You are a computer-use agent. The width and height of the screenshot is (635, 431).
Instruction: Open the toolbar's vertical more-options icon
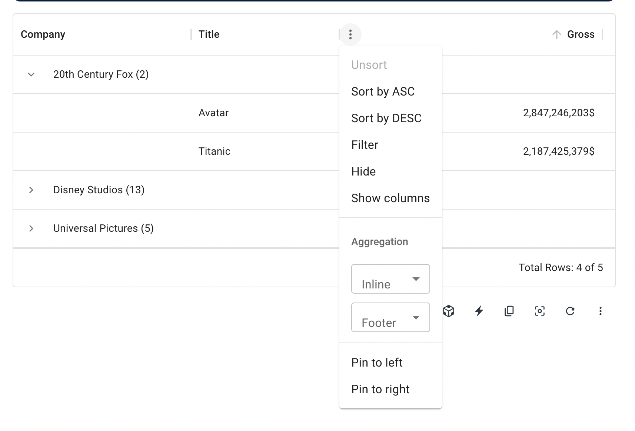pyautogui.click(x=601, y=311)
